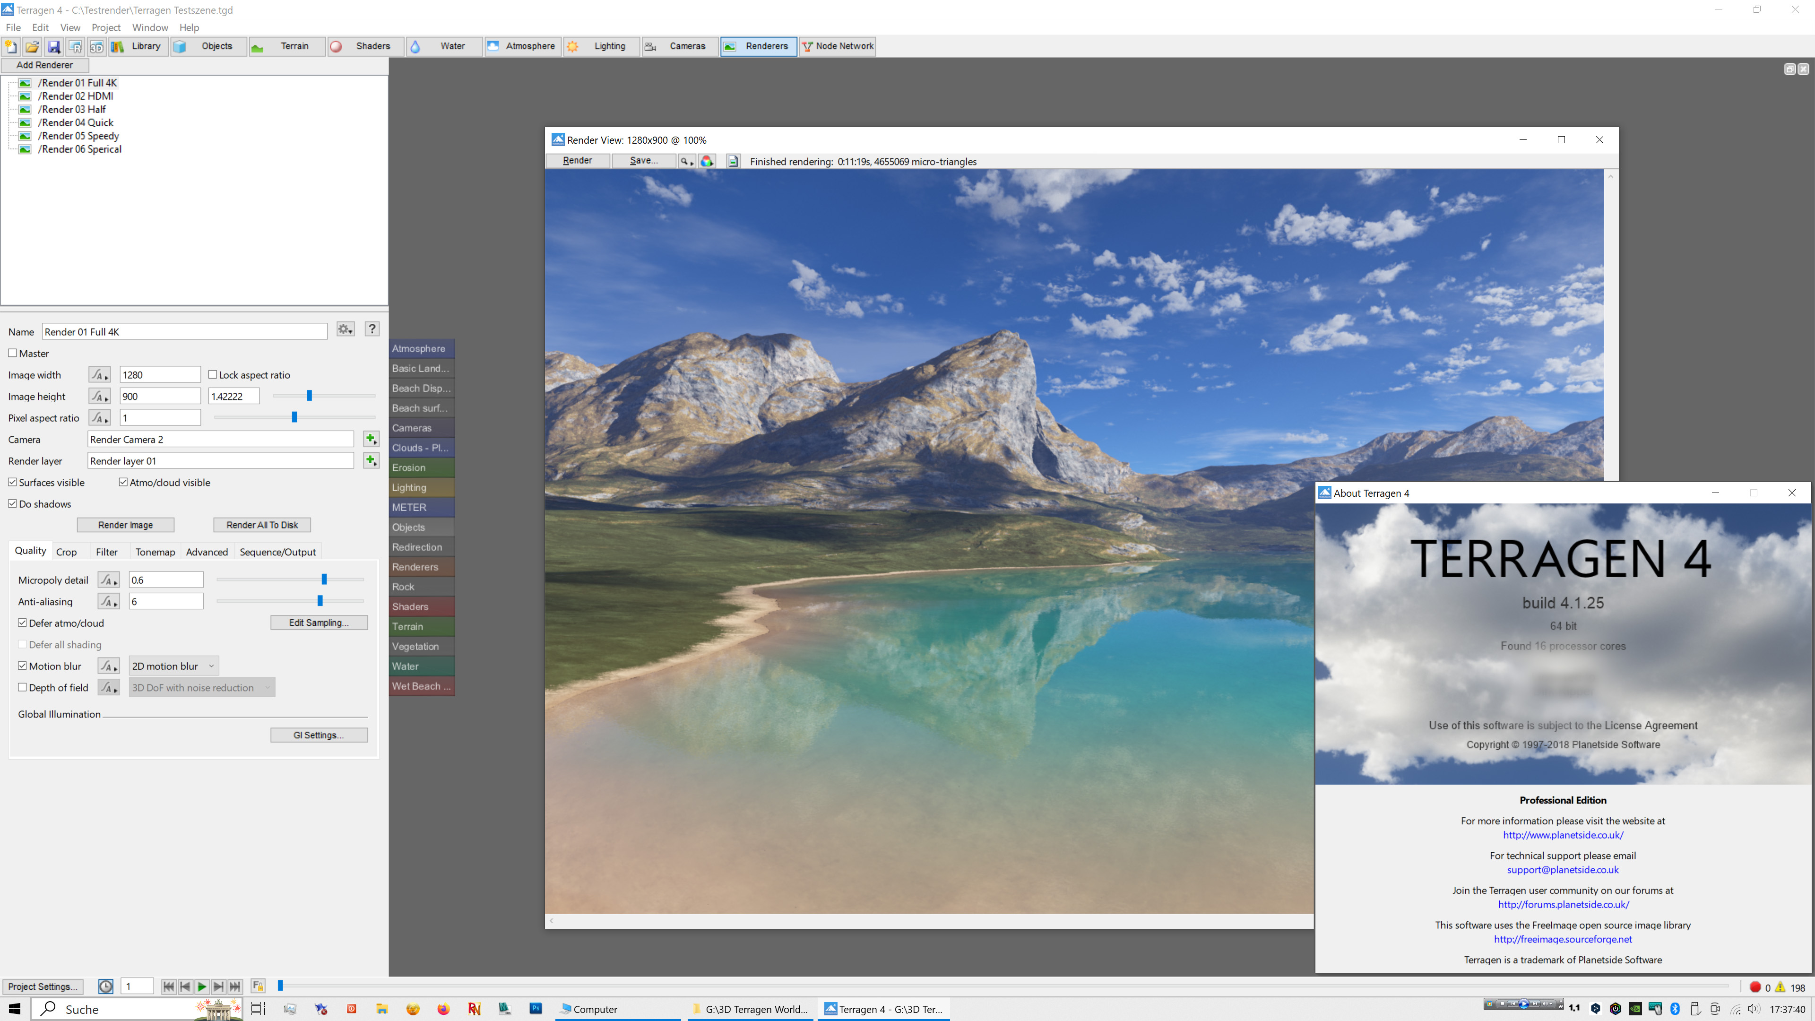Add a new camera with green plus
Image resolution: width=1815 pixels, height=1021 pixels.
[x=371, y=439]
